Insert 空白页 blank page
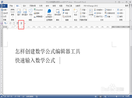132x98 pixels. 4,13
